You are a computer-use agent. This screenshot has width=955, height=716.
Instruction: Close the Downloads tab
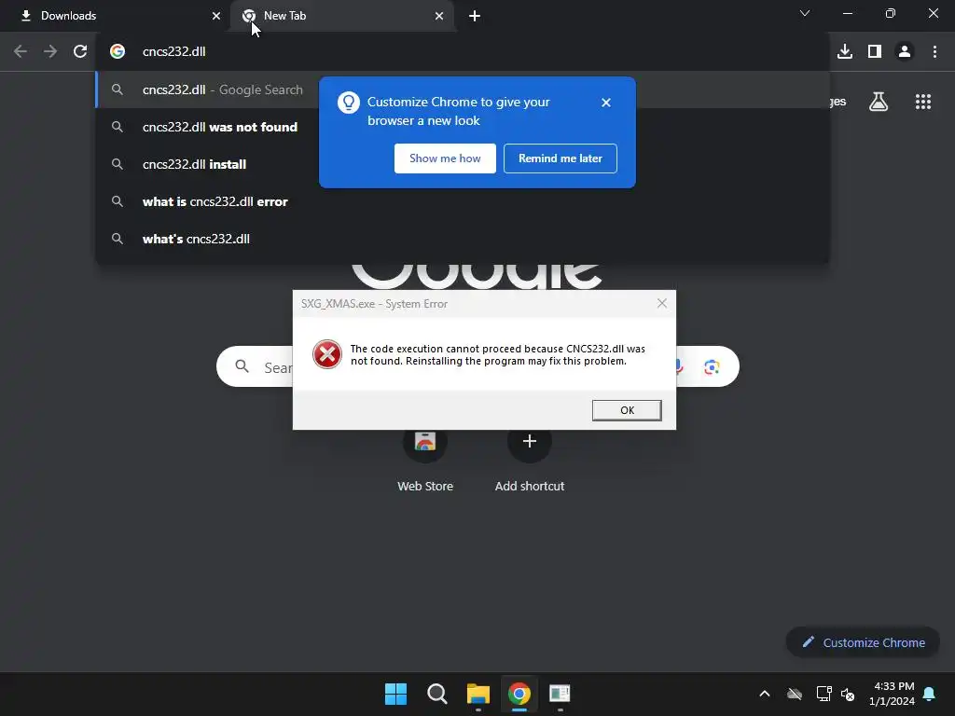216,16
